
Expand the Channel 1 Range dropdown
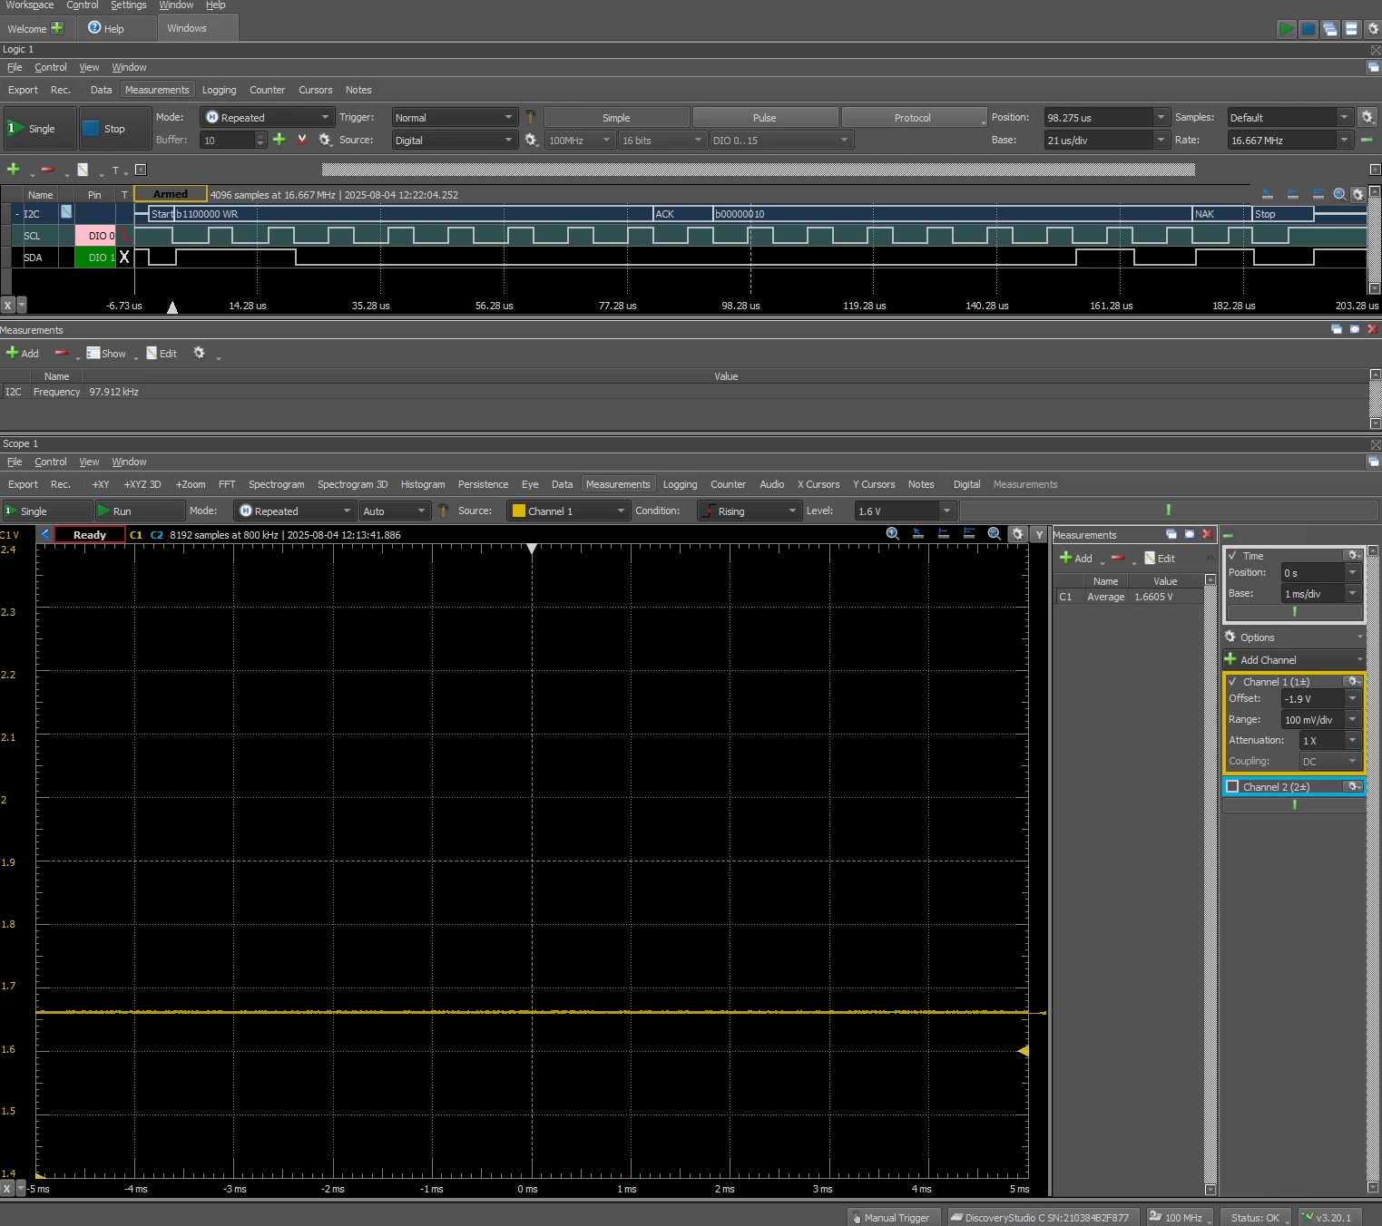(x=1321, y=719)
